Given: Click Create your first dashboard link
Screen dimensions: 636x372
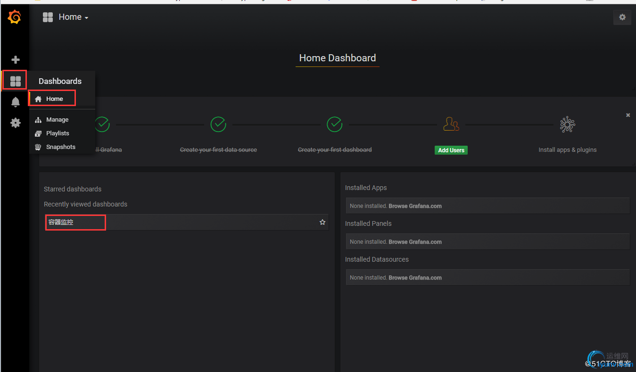Looking at the screenshot, I should click(x=335, y=150).
